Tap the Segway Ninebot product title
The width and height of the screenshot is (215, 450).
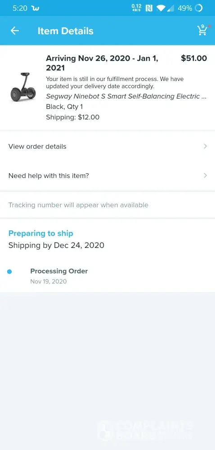[x=126, y=96]
